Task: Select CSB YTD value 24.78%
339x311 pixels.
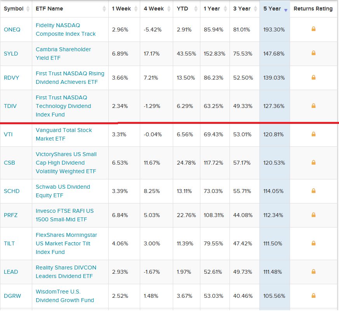Action: [186, 163]
